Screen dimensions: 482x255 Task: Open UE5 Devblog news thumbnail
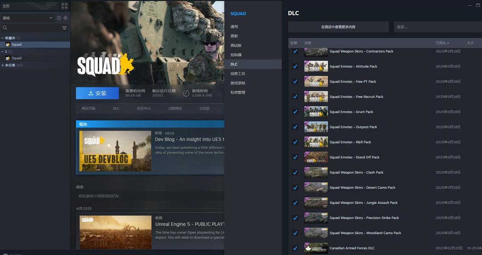pos(115,151)
